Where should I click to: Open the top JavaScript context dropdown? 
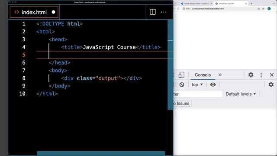pos(197,85)
